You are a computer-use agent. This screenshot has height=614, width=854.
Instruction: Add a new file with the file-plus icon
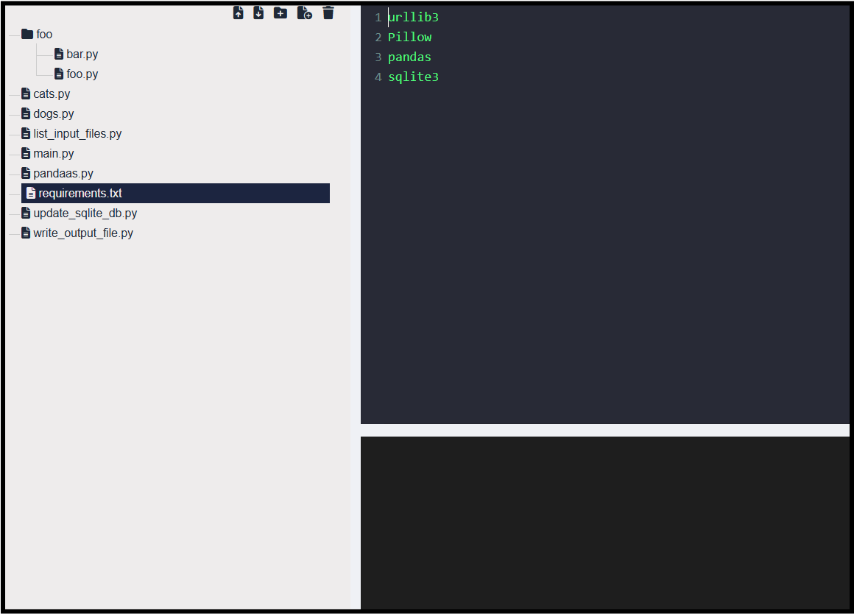click(304, 13)
